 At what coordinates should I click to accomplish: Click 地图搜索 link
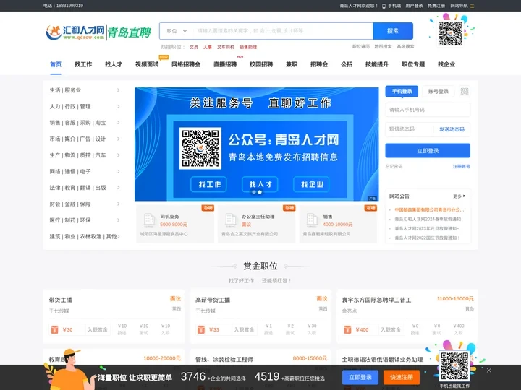click(x=383, y=46)
